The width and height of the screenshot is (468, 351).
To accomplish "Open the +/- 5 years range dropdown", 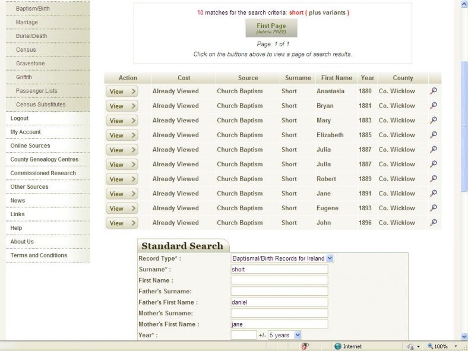I will pyautogui.click(x=298, y=335).
